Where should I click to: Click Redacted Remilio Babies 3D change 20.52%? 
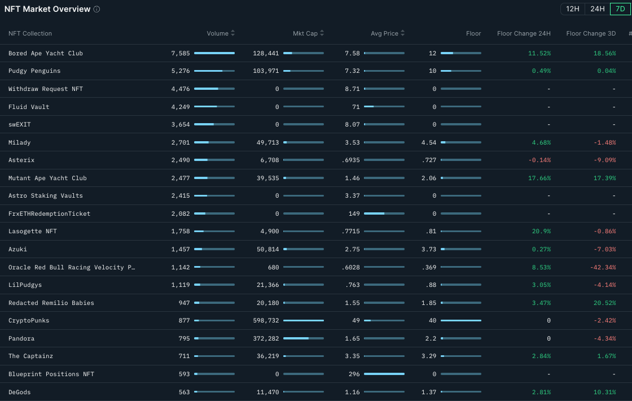(x=604, y=303)
